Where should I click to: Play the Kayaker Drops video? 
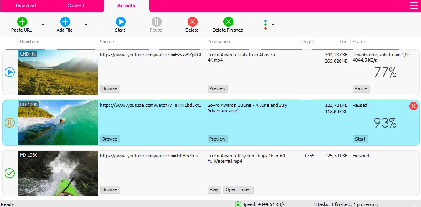coord(214,189)
